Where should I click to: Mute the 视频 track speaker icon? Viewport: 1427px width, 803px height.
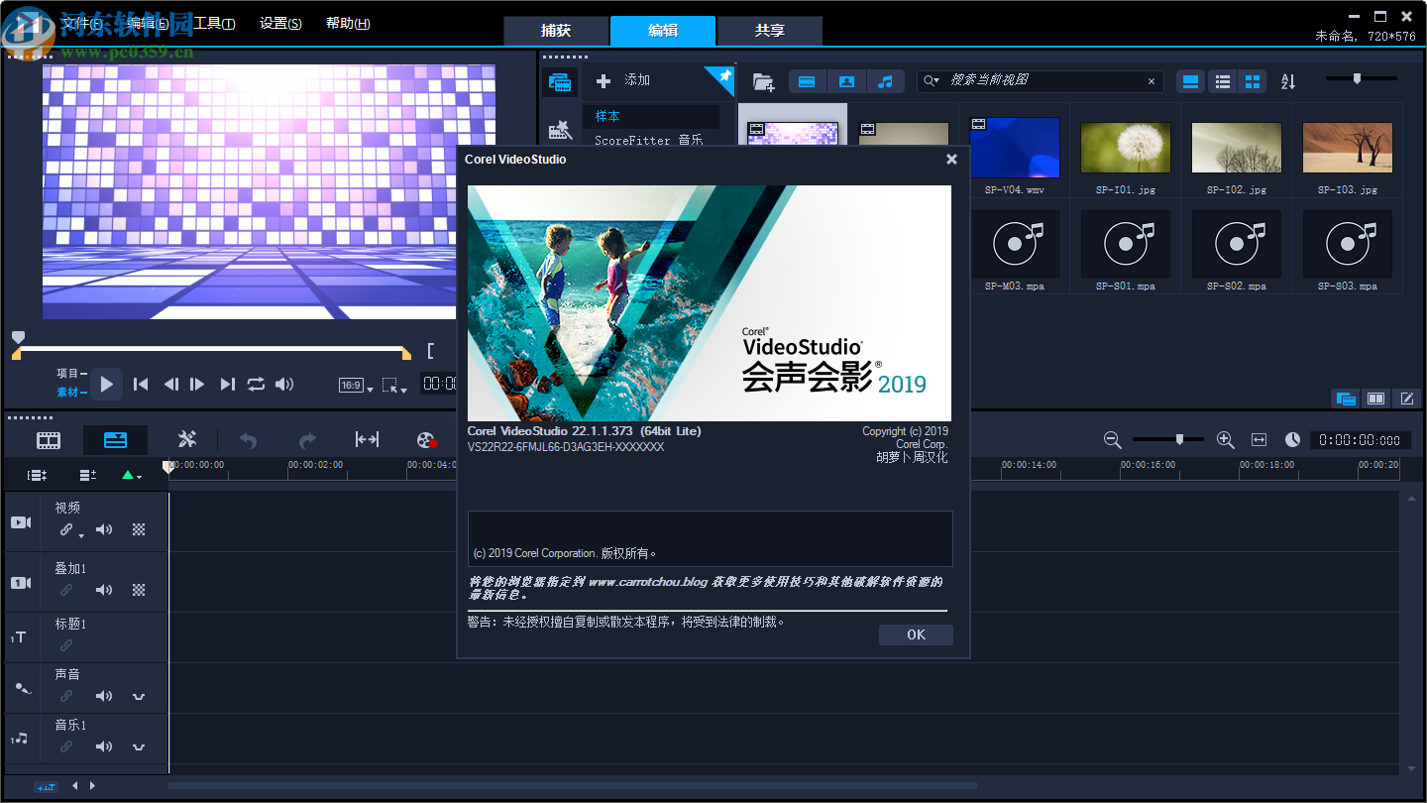coord(104,528)
